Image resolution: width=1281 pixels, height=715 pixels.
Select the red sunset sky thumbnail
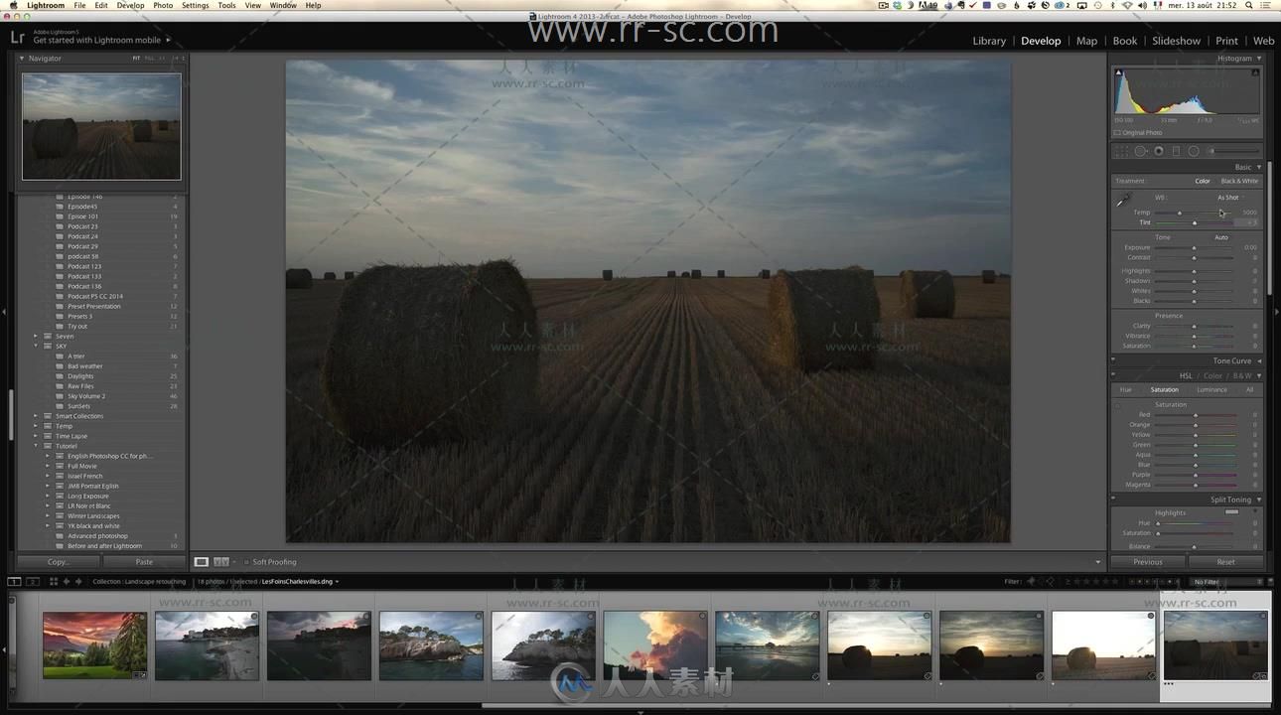click(x=95, y=645)
